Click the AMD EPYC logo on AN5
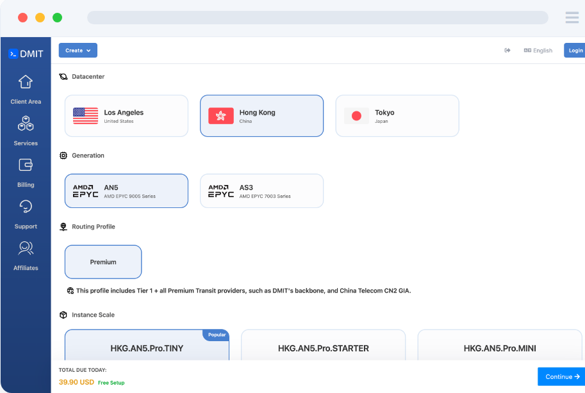Viewport: 585px width, 393px height. pos(85,191)
